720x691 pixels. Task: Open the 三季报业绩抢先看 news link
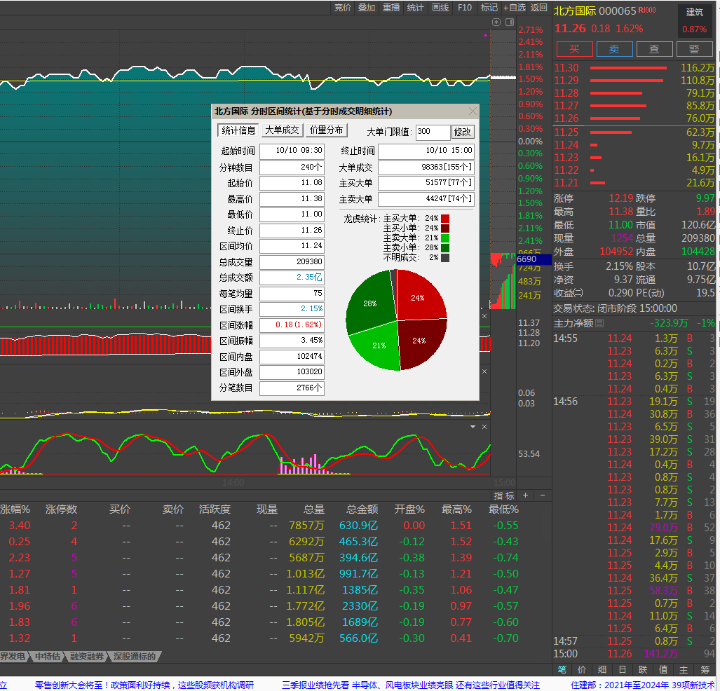click(x=411, y=685)
